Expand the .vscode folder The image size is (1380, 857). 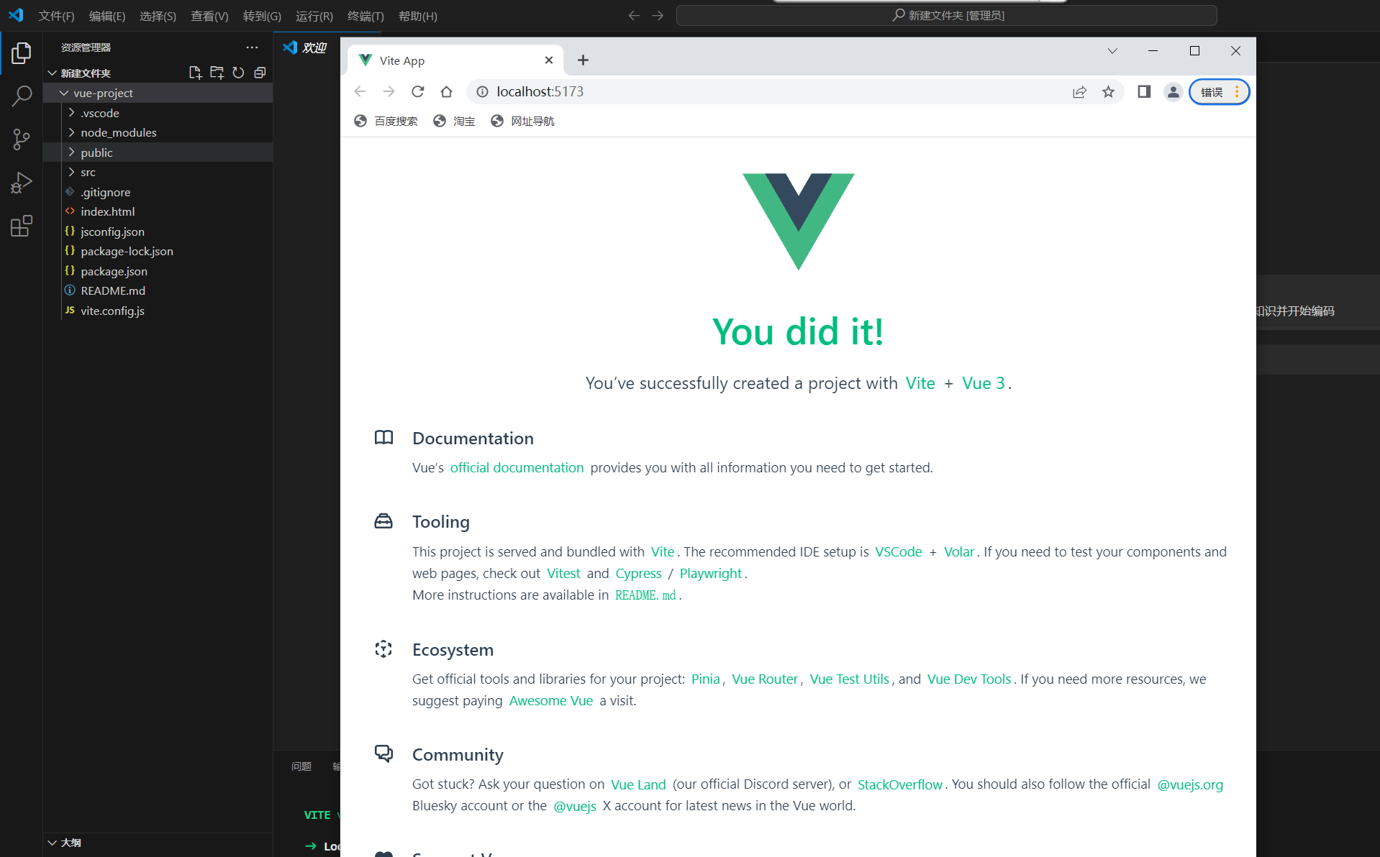pos(71,113)
